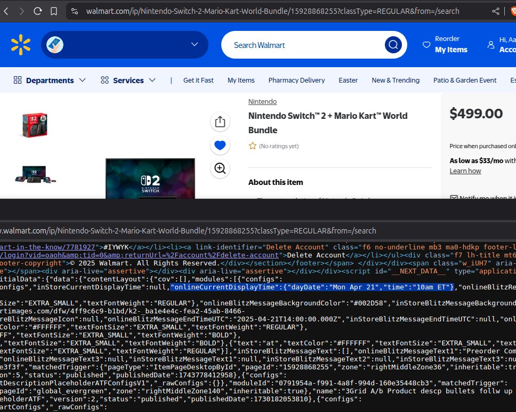Open the Learn how financing link
Screen dimensions: 516x412
click(x=465, y=171)
